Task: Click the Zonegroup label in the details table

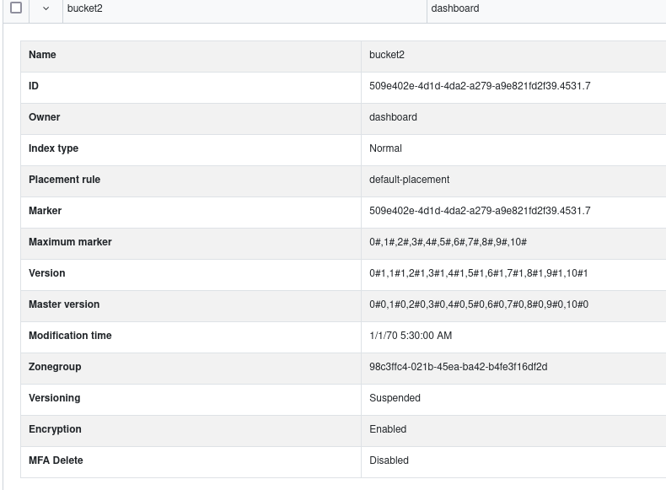Action: click(x=55, y=367)
